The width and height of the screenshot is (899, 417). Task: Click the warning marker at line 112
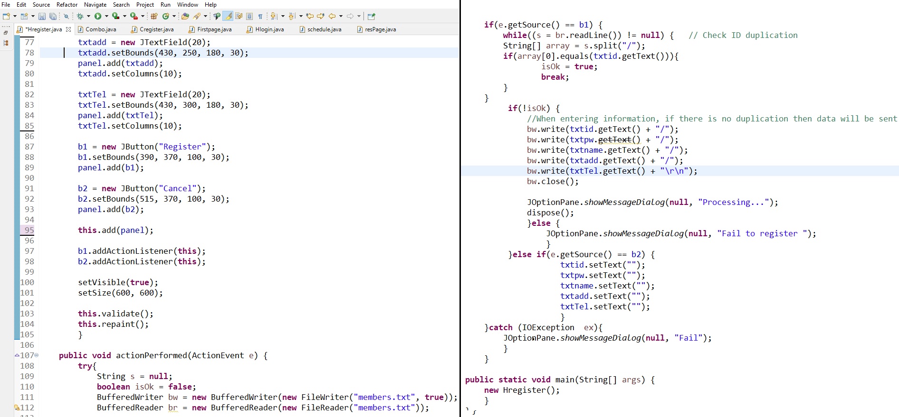(17, 408)
